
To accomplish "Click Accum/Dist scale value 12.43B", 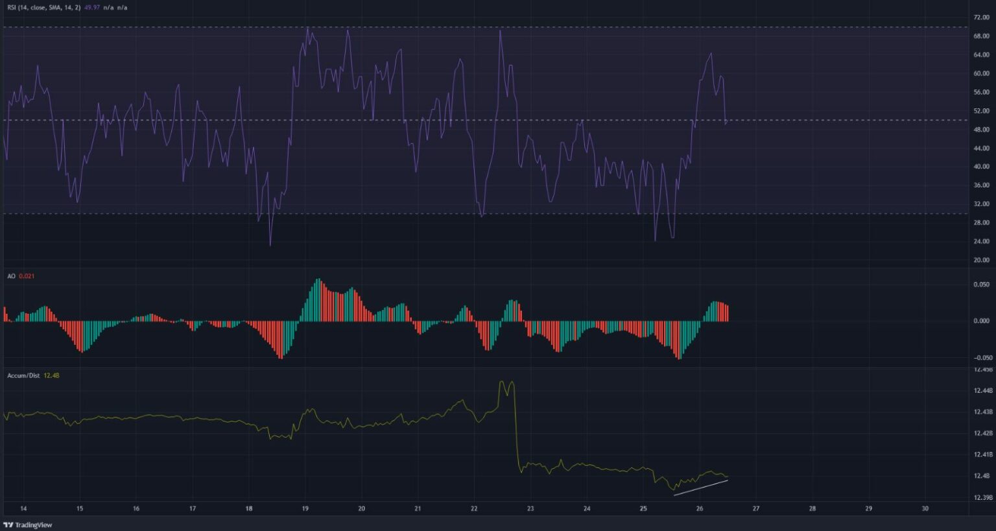I will [983, 412].
